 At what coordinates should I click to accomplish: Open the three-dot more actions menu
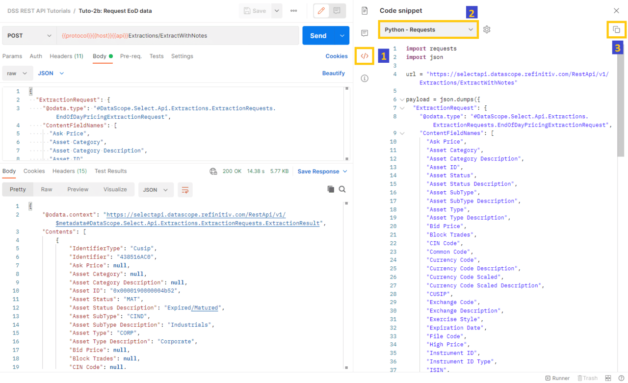pyautogui.click(x=294, y=11)
